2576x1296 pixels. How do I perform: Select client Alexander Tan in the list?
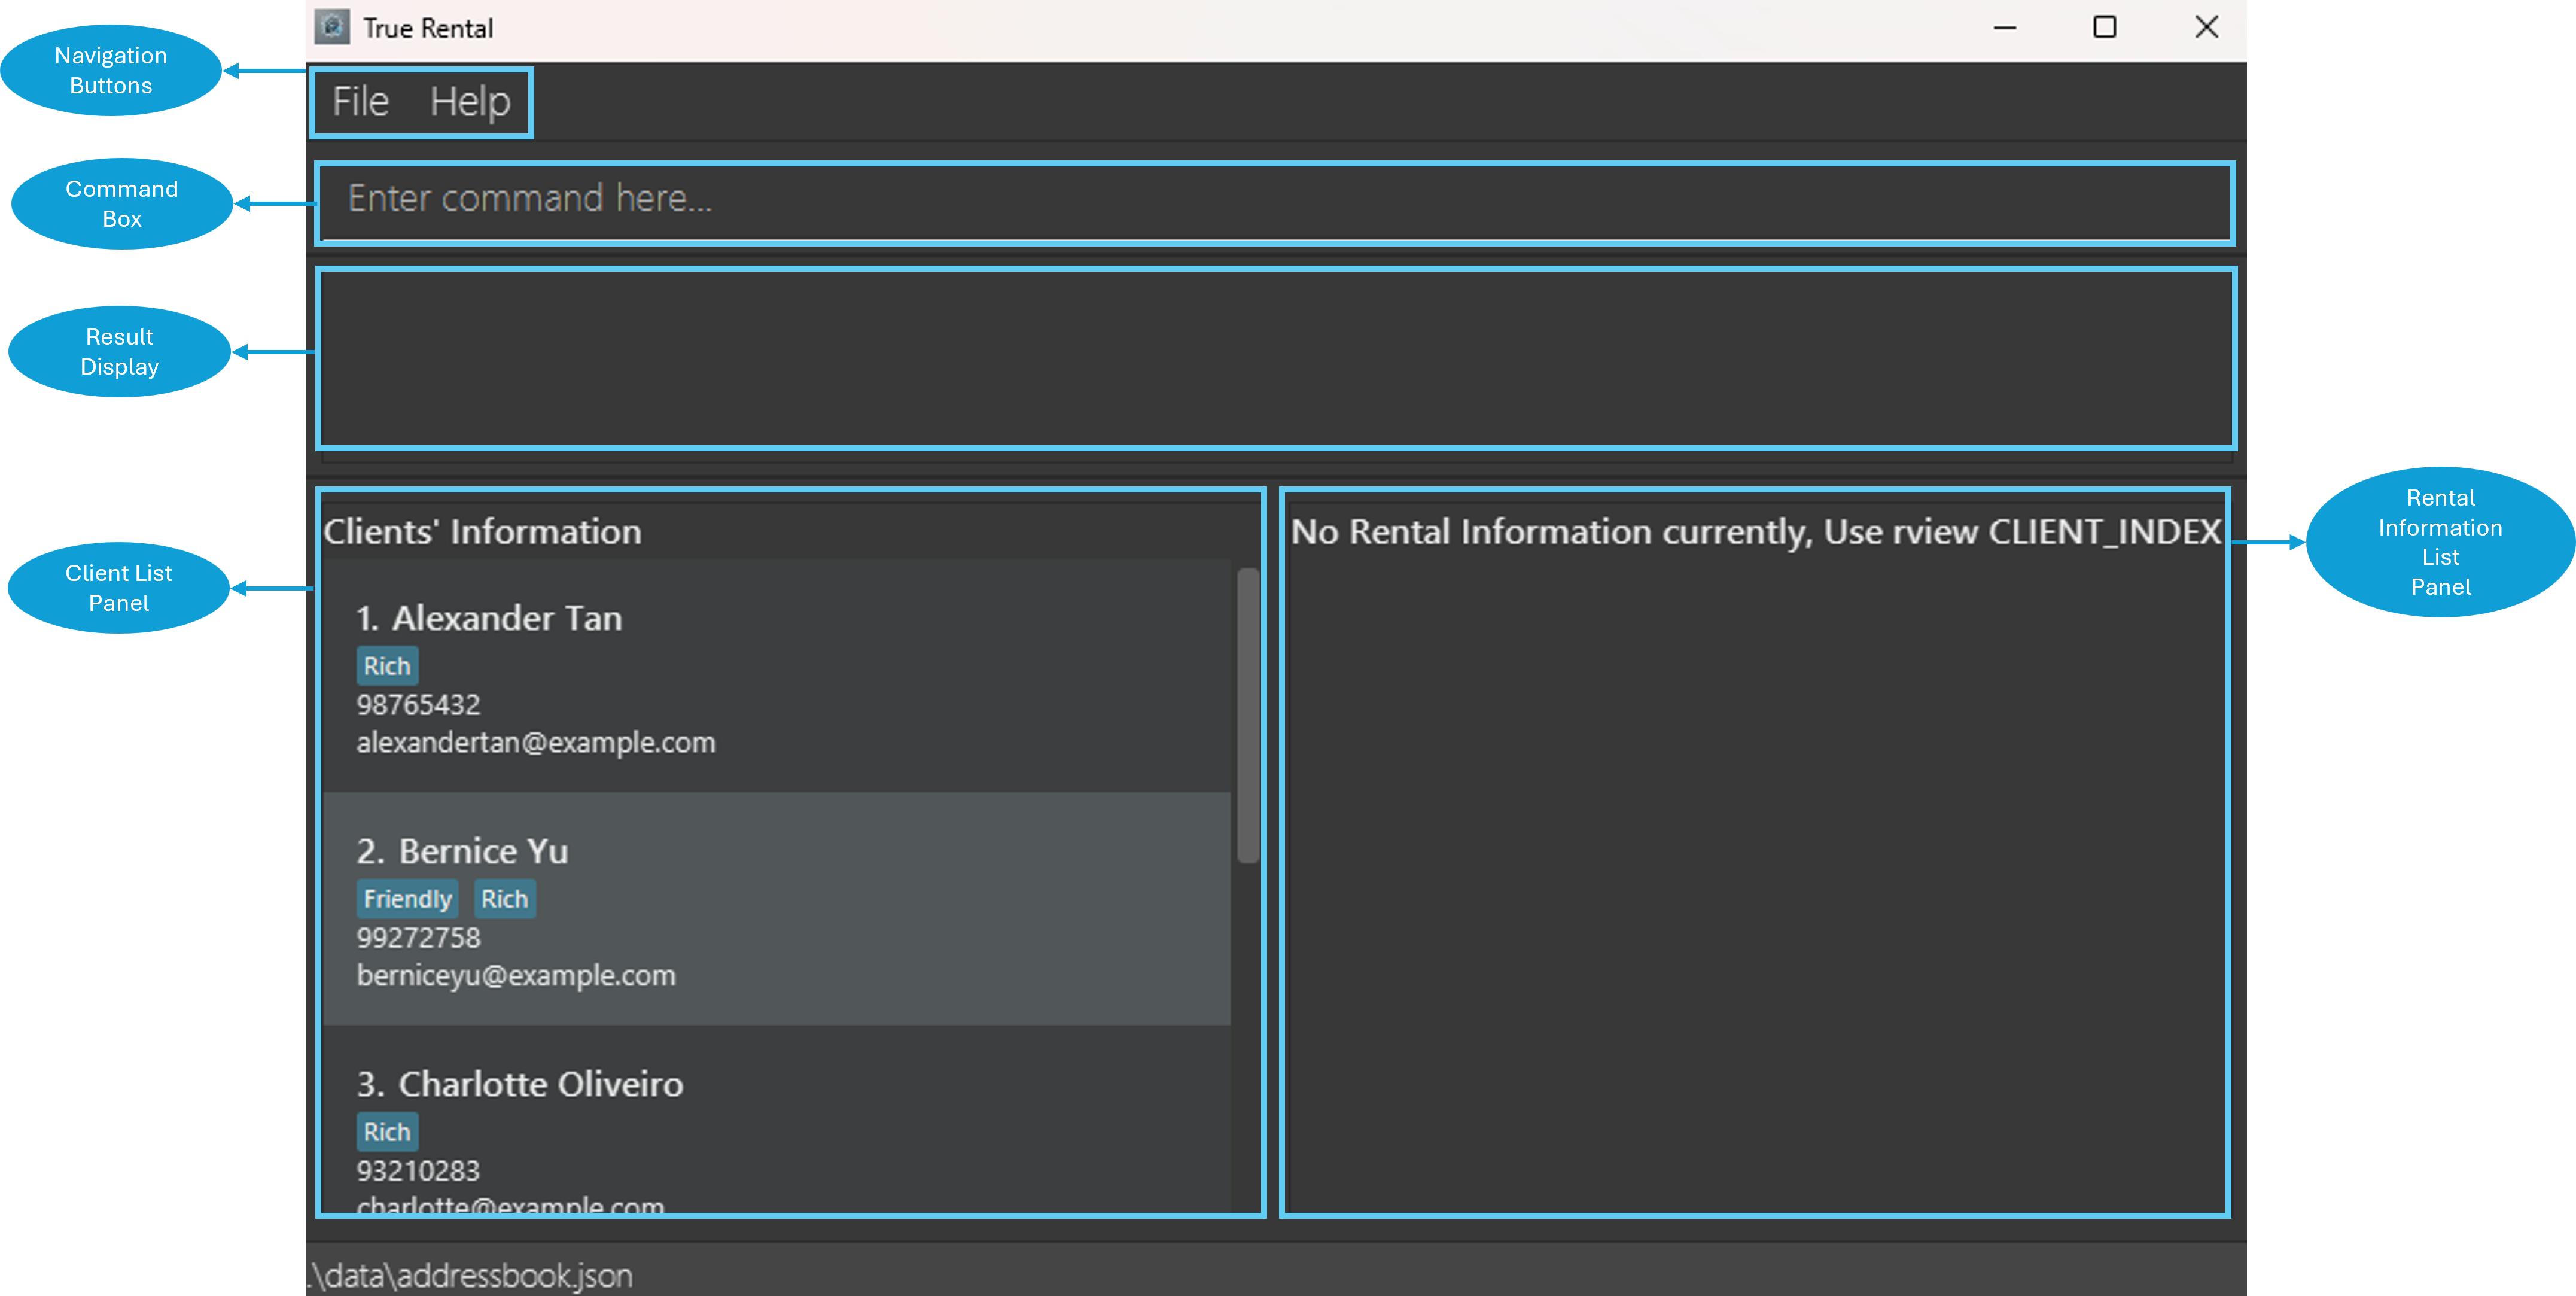tap(507, 618)
